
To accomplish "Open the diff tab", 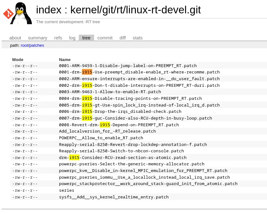I will point(122,38).
